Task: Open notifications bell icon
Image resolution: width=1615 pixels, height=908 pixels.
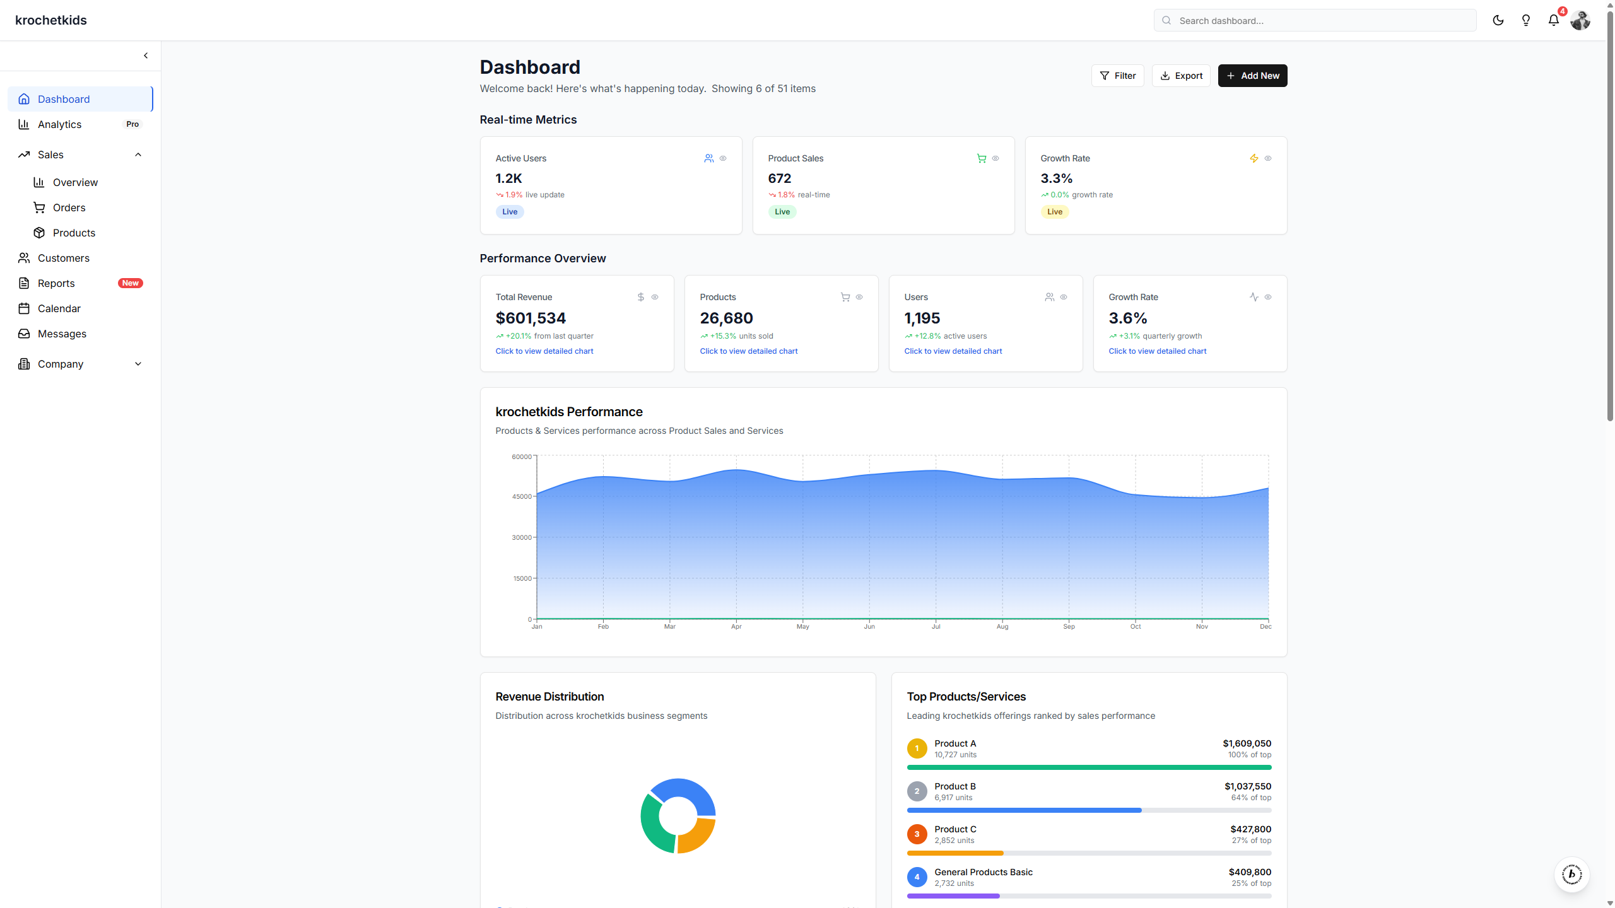Action: pos(1553,20)
